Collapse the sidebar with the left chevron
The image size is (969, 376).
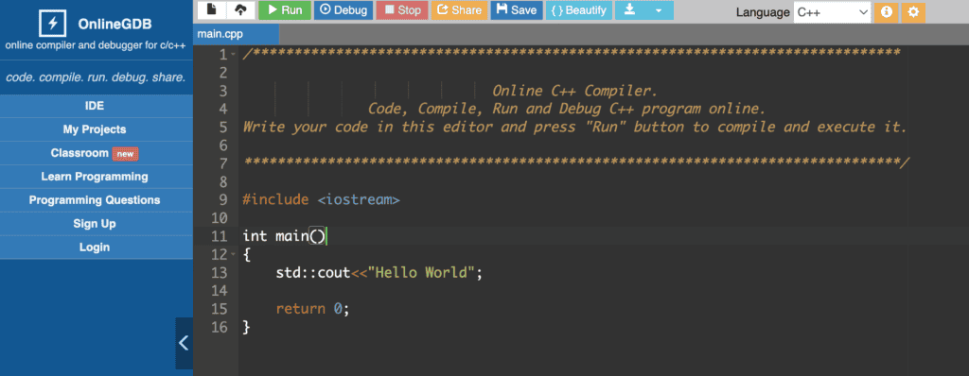click(184, 343)
